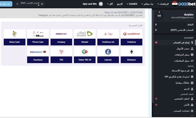Select the Ethereum payment button

click(131, 60)
